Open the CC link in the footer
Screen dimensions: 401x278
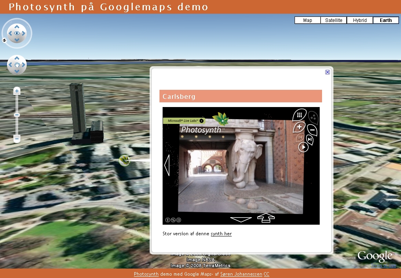pyautogui.click(x=266, y=274)
